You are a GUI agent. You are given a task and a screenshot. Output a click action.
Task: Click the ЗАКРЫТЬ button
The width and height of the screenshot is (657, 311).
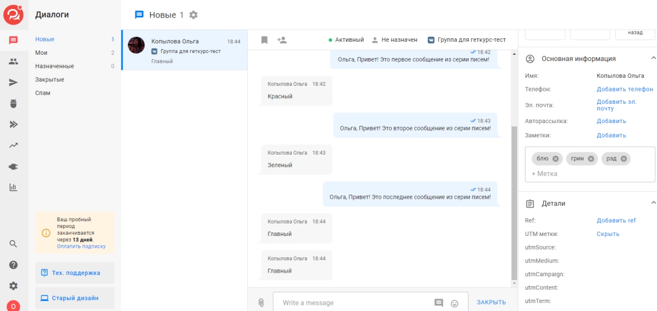[x=491, y=303]
